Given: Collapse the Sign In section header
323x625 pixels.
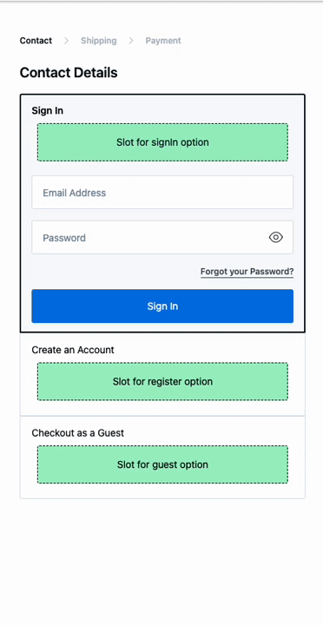Looking at the screenshot, I should (x=48, y=111).
